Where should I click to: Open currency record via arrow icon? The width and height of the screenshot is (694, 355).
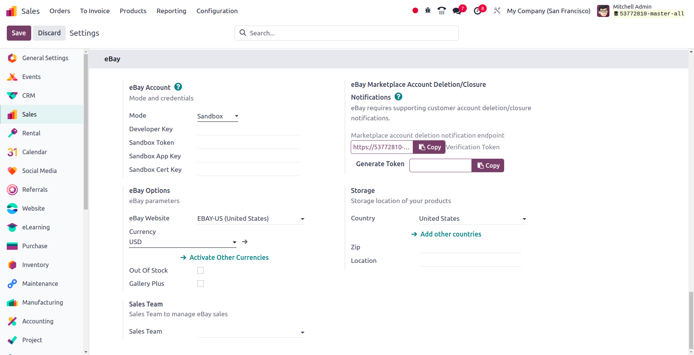(x=245, y=242)
